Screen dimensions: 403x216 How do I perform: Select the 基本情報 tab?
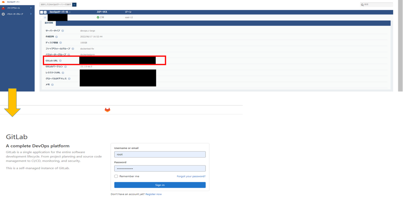[49, 23]
